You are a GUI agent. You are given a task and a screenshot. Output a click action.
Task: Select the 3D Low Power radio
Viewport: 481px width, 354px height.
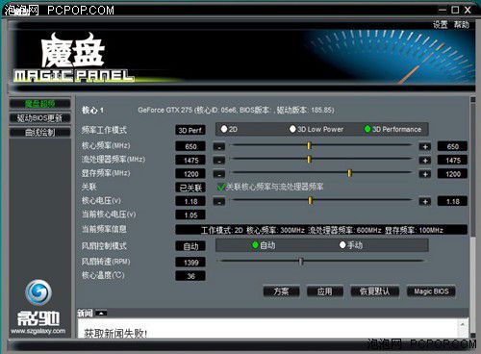click(x=292, y=129)
